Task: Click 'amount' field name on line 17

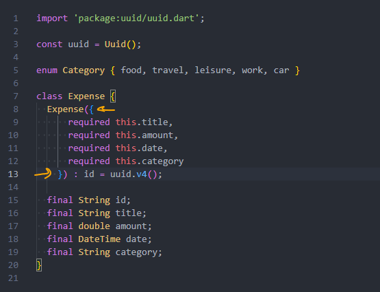Action: 131,226
